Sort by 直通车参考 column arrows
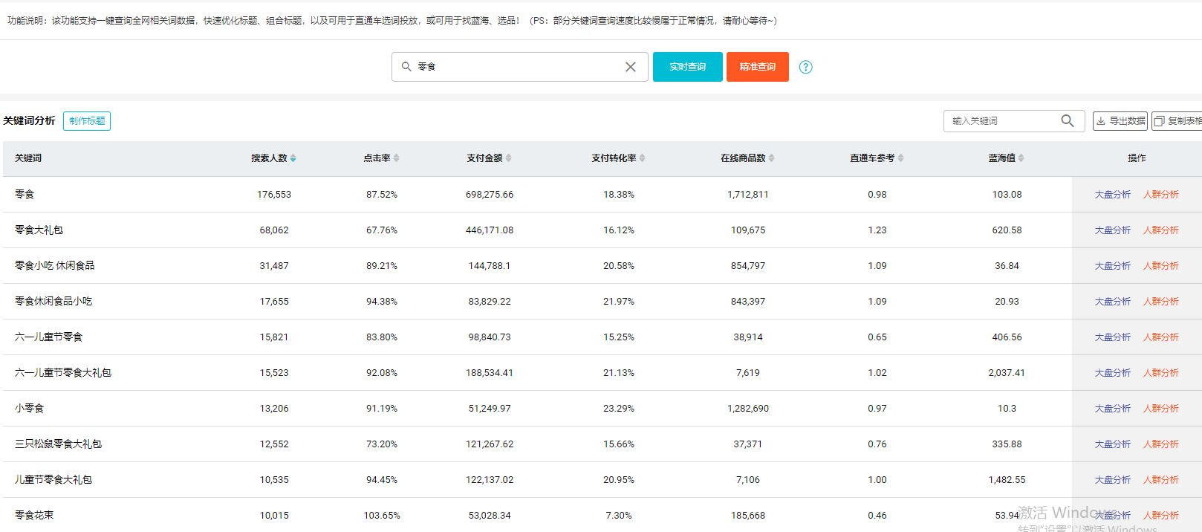The image size is (1202, 532). click(x=901, y=158)
